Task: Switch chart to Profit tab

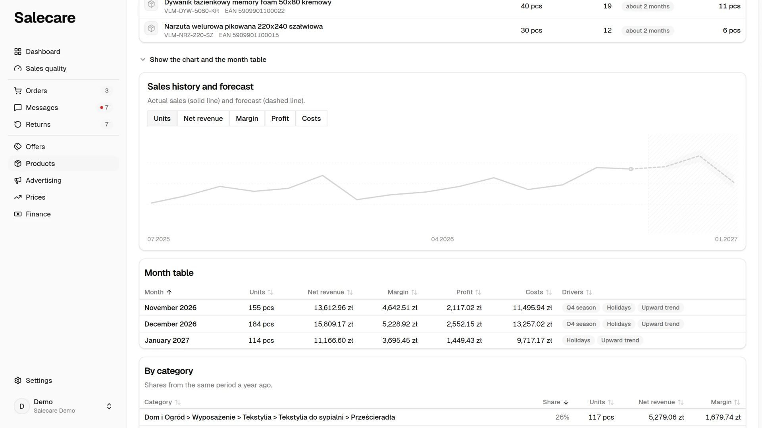Action: 280,118
